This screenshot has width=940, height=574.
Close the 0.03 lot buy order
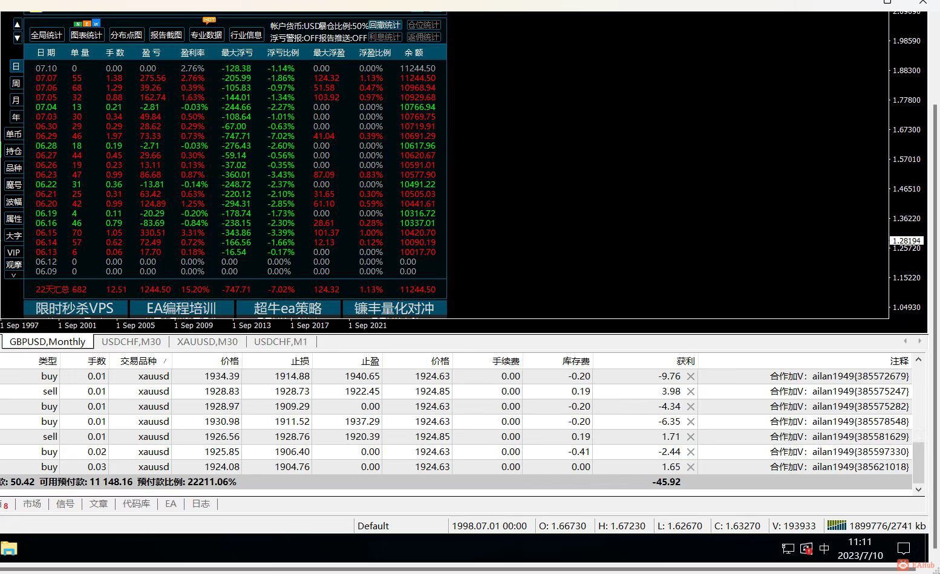pyautogui.click(x=691, y=467)
